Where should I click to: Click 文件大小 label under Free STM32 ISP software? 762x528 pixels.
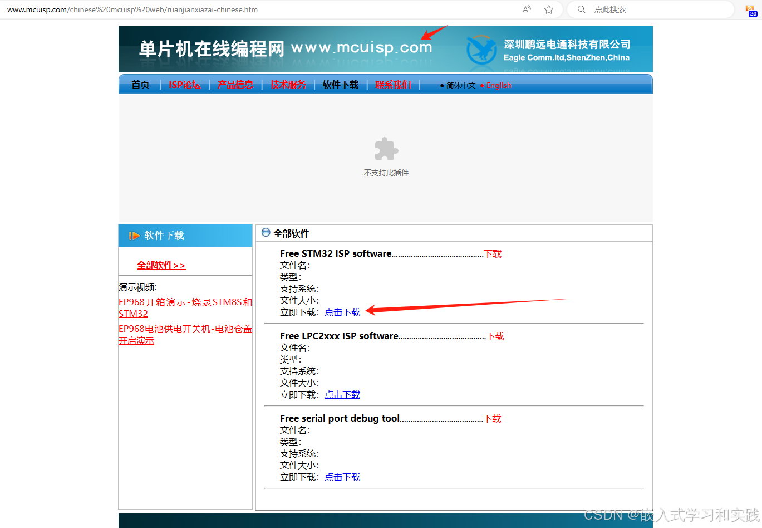pos(299,301)
